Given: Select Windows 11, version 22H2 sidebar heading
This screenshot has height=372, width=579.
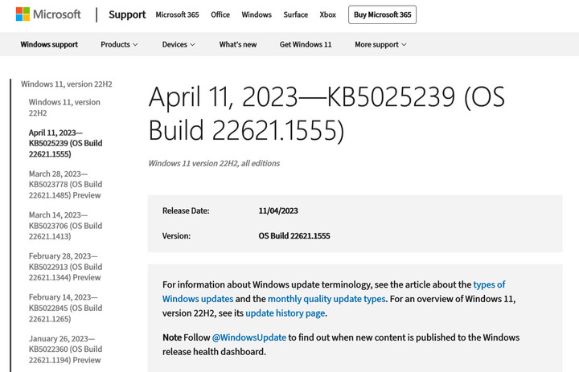Looking at the screenshot, I should click(x=67, y=84).
